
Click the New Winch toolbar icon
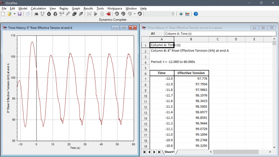62,14
